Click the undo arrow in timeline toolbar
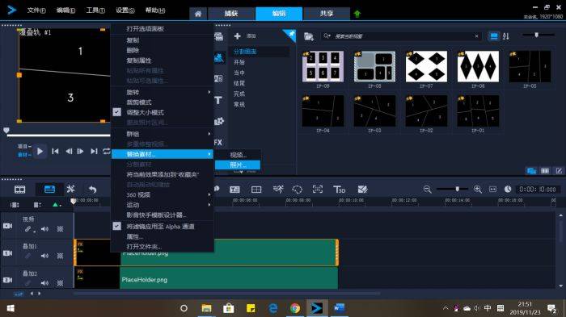The height and width of the screenshot is (317, 566). point(93,190)
